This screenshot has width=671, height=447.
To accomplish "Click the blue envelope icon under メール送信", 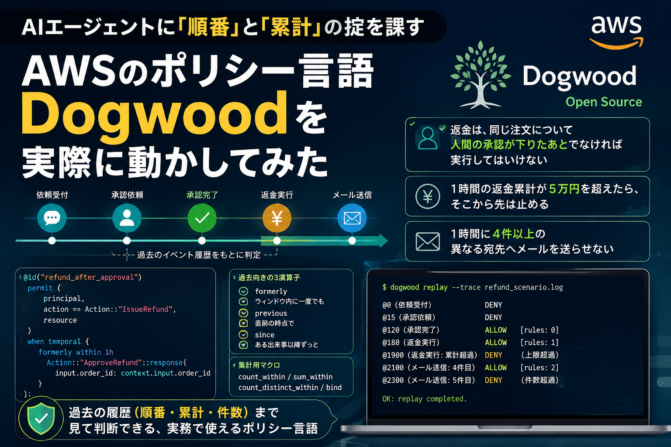I will [352, 217].
